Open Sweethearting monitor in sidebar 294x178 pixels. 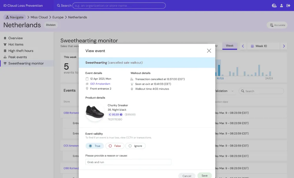pos(27,63)
